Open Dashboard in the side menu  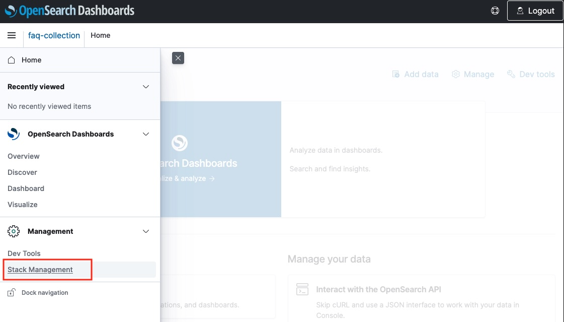pyautogui.click(x=26, y=188)
